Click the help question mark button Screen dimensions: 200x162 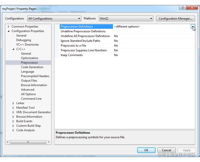point(183,8)
